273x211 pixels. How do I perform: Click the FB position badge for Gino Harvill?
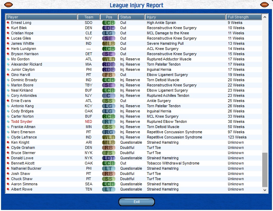[109, 75]
